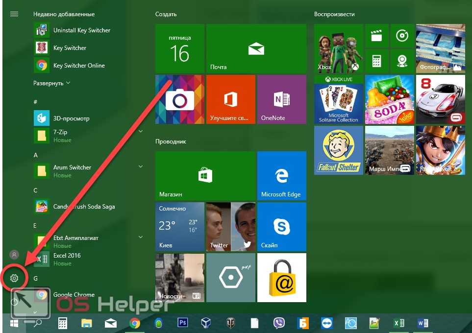This screenshot has height=333, width=472.
Task: Open Viber from the taskbar
Action: point(278,323)
